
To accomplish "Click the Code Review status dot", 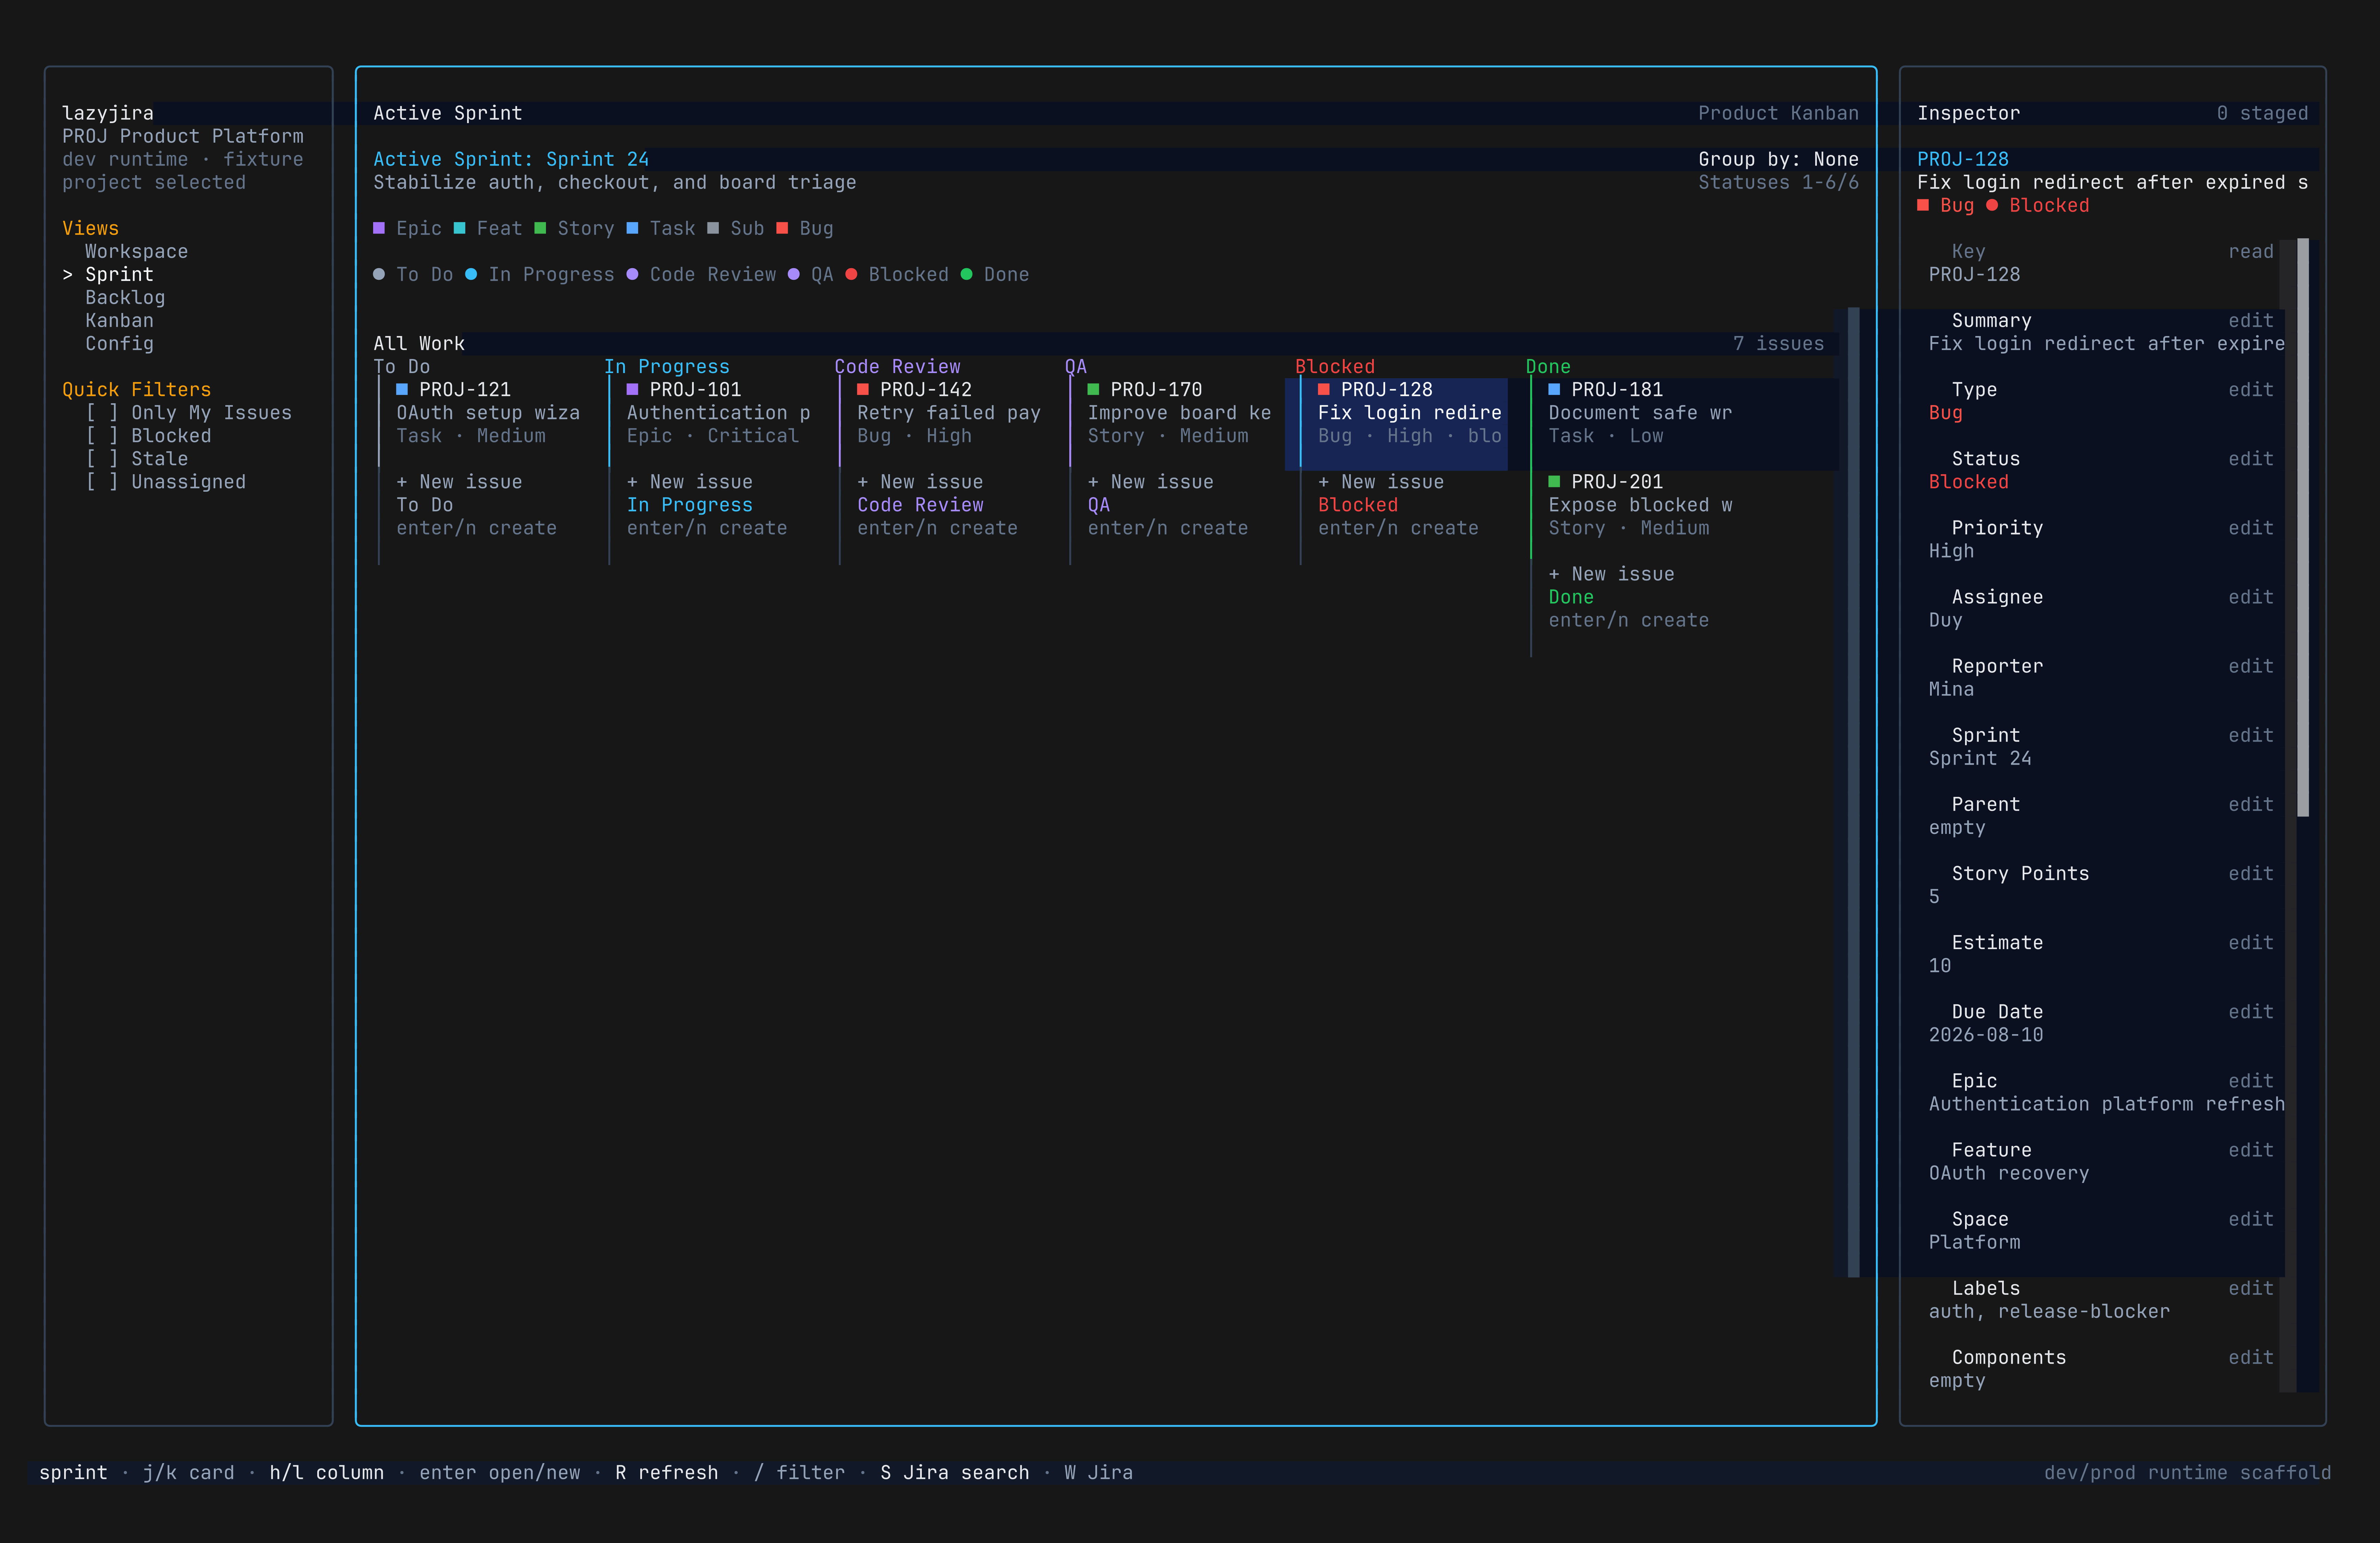I will click(x=632, y=274).
